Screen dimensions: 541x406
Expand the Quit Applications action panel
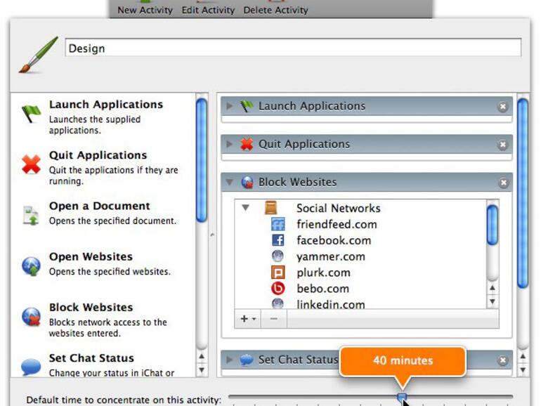click(x=229, y=144)
